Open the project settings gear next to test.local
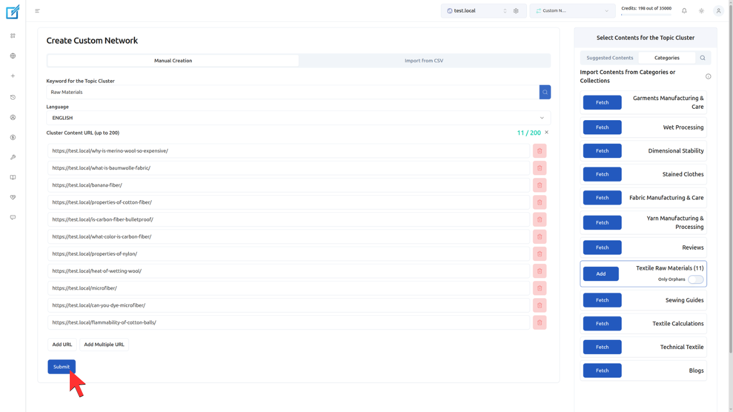This screenshot has width=733, height=412. 515,10
